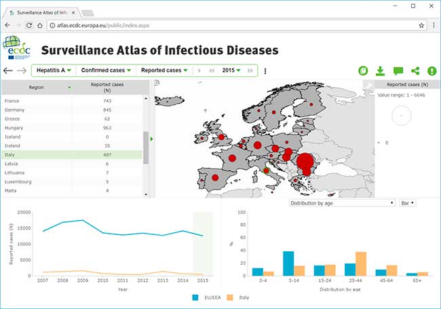Select the Lithuania row
This screenshot has width=441, height=309.
(72, 172)
